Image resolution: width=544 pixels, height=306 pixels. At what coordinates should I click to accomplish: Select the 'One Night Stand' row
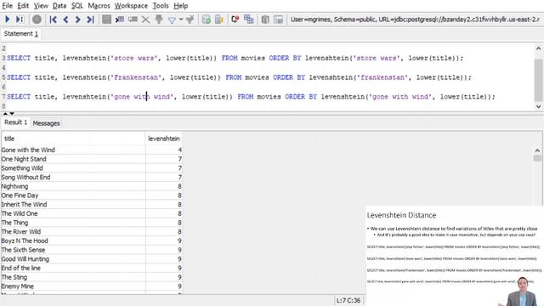92,159
